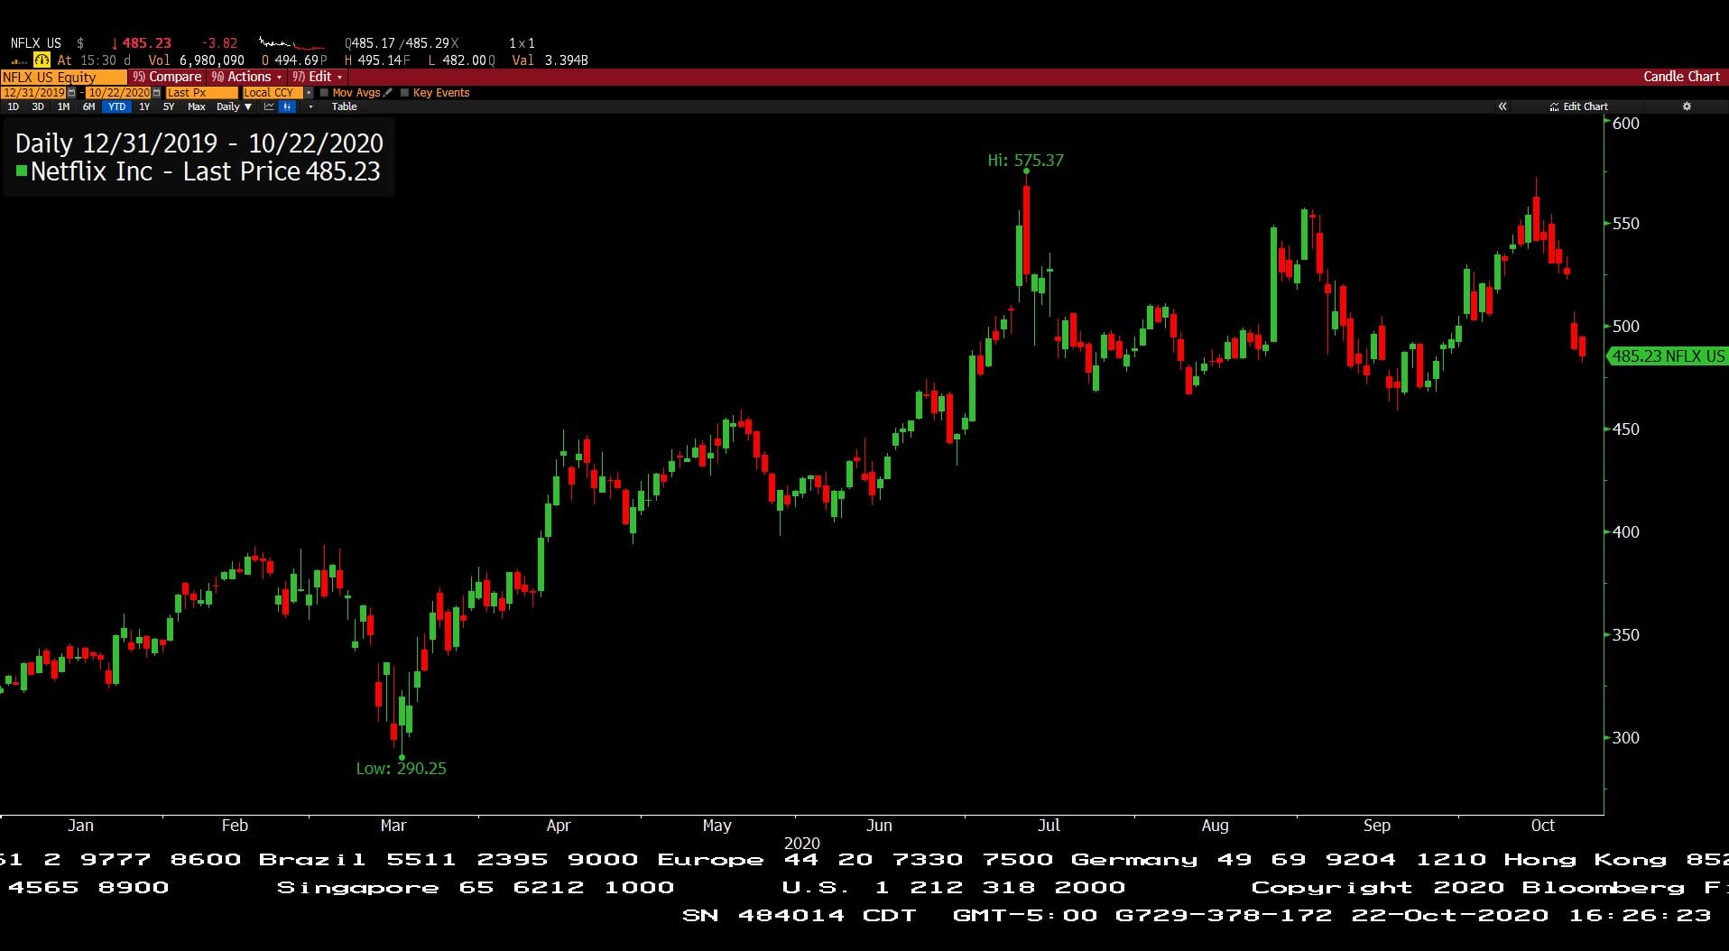
Task: Click the 600 price axis label
Action: (x=1625, y=124)
